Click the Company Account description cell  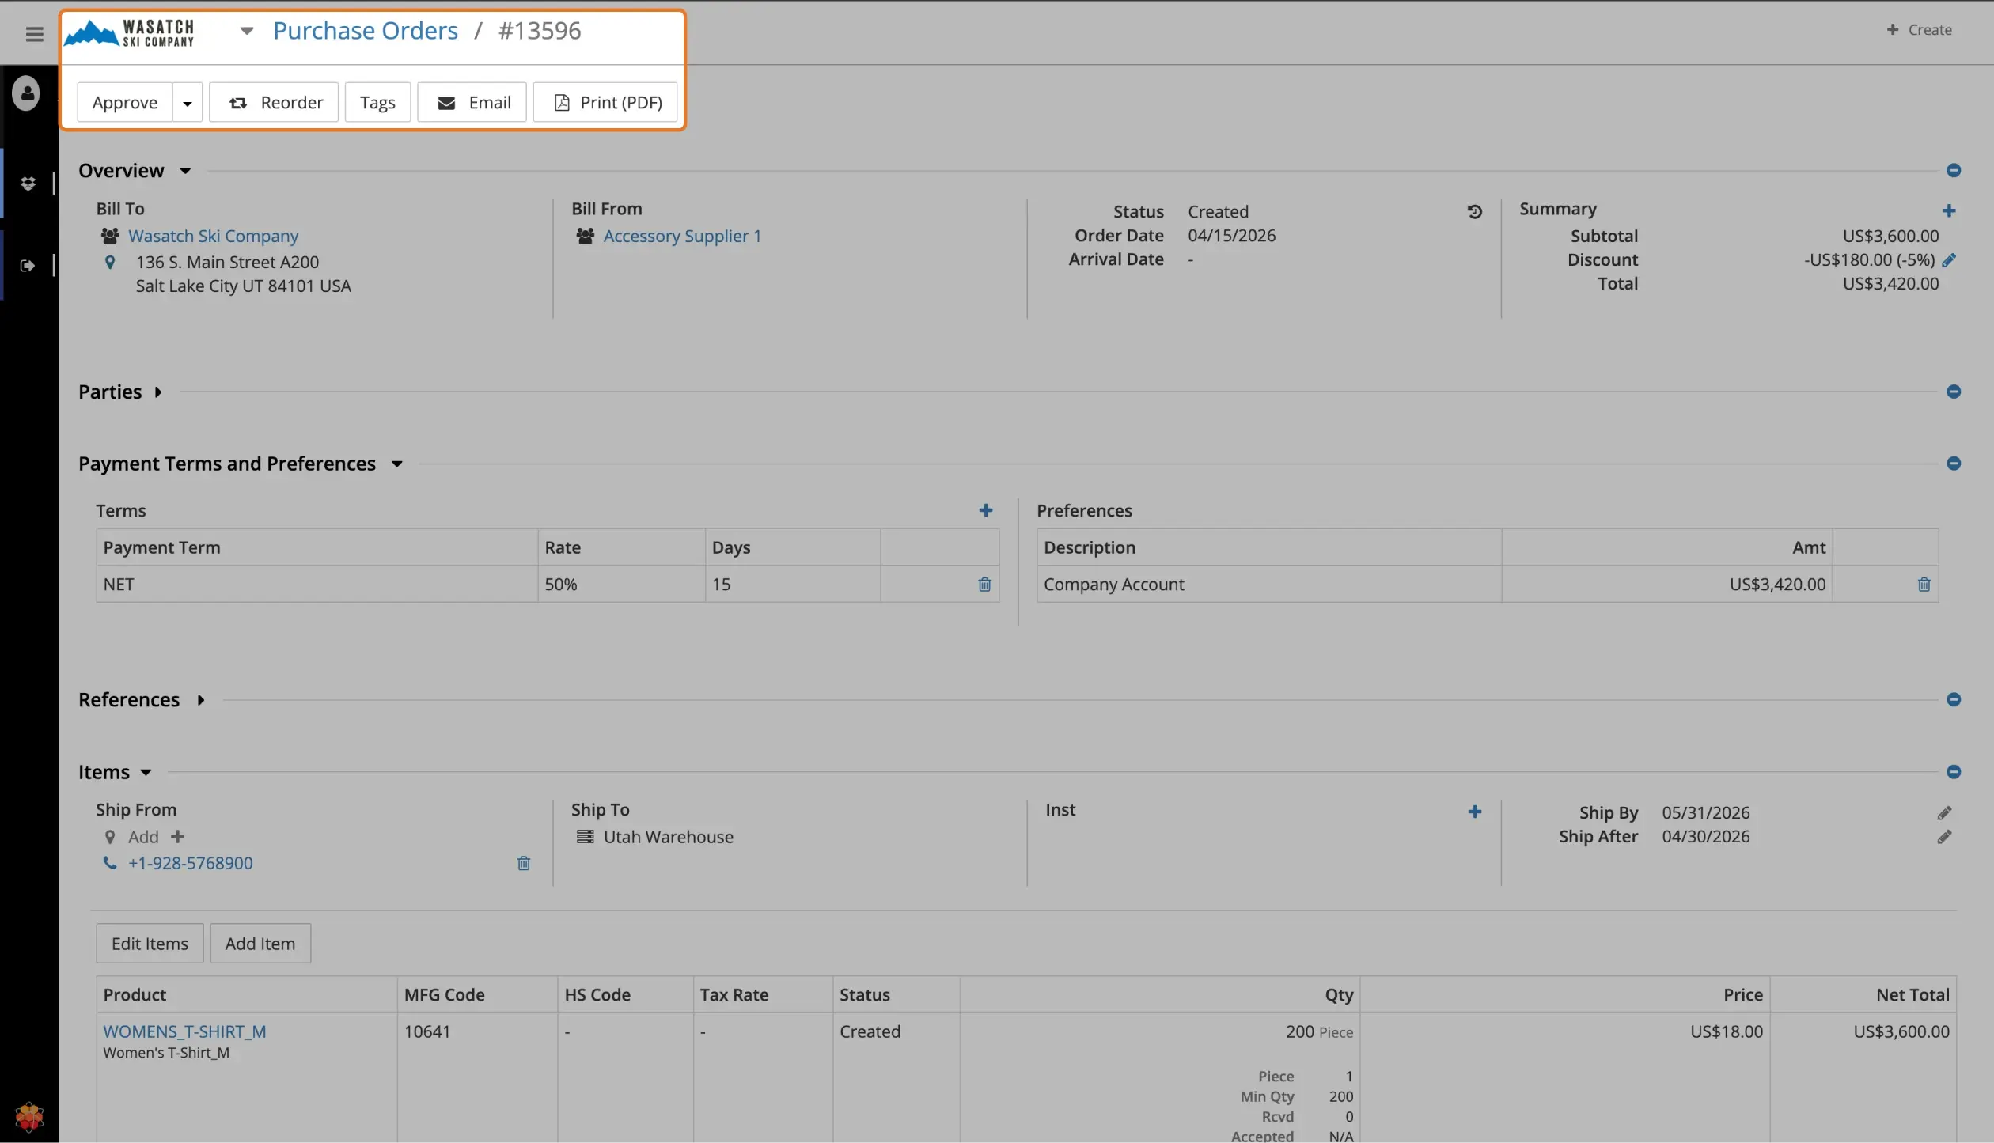coord(1269,585)
